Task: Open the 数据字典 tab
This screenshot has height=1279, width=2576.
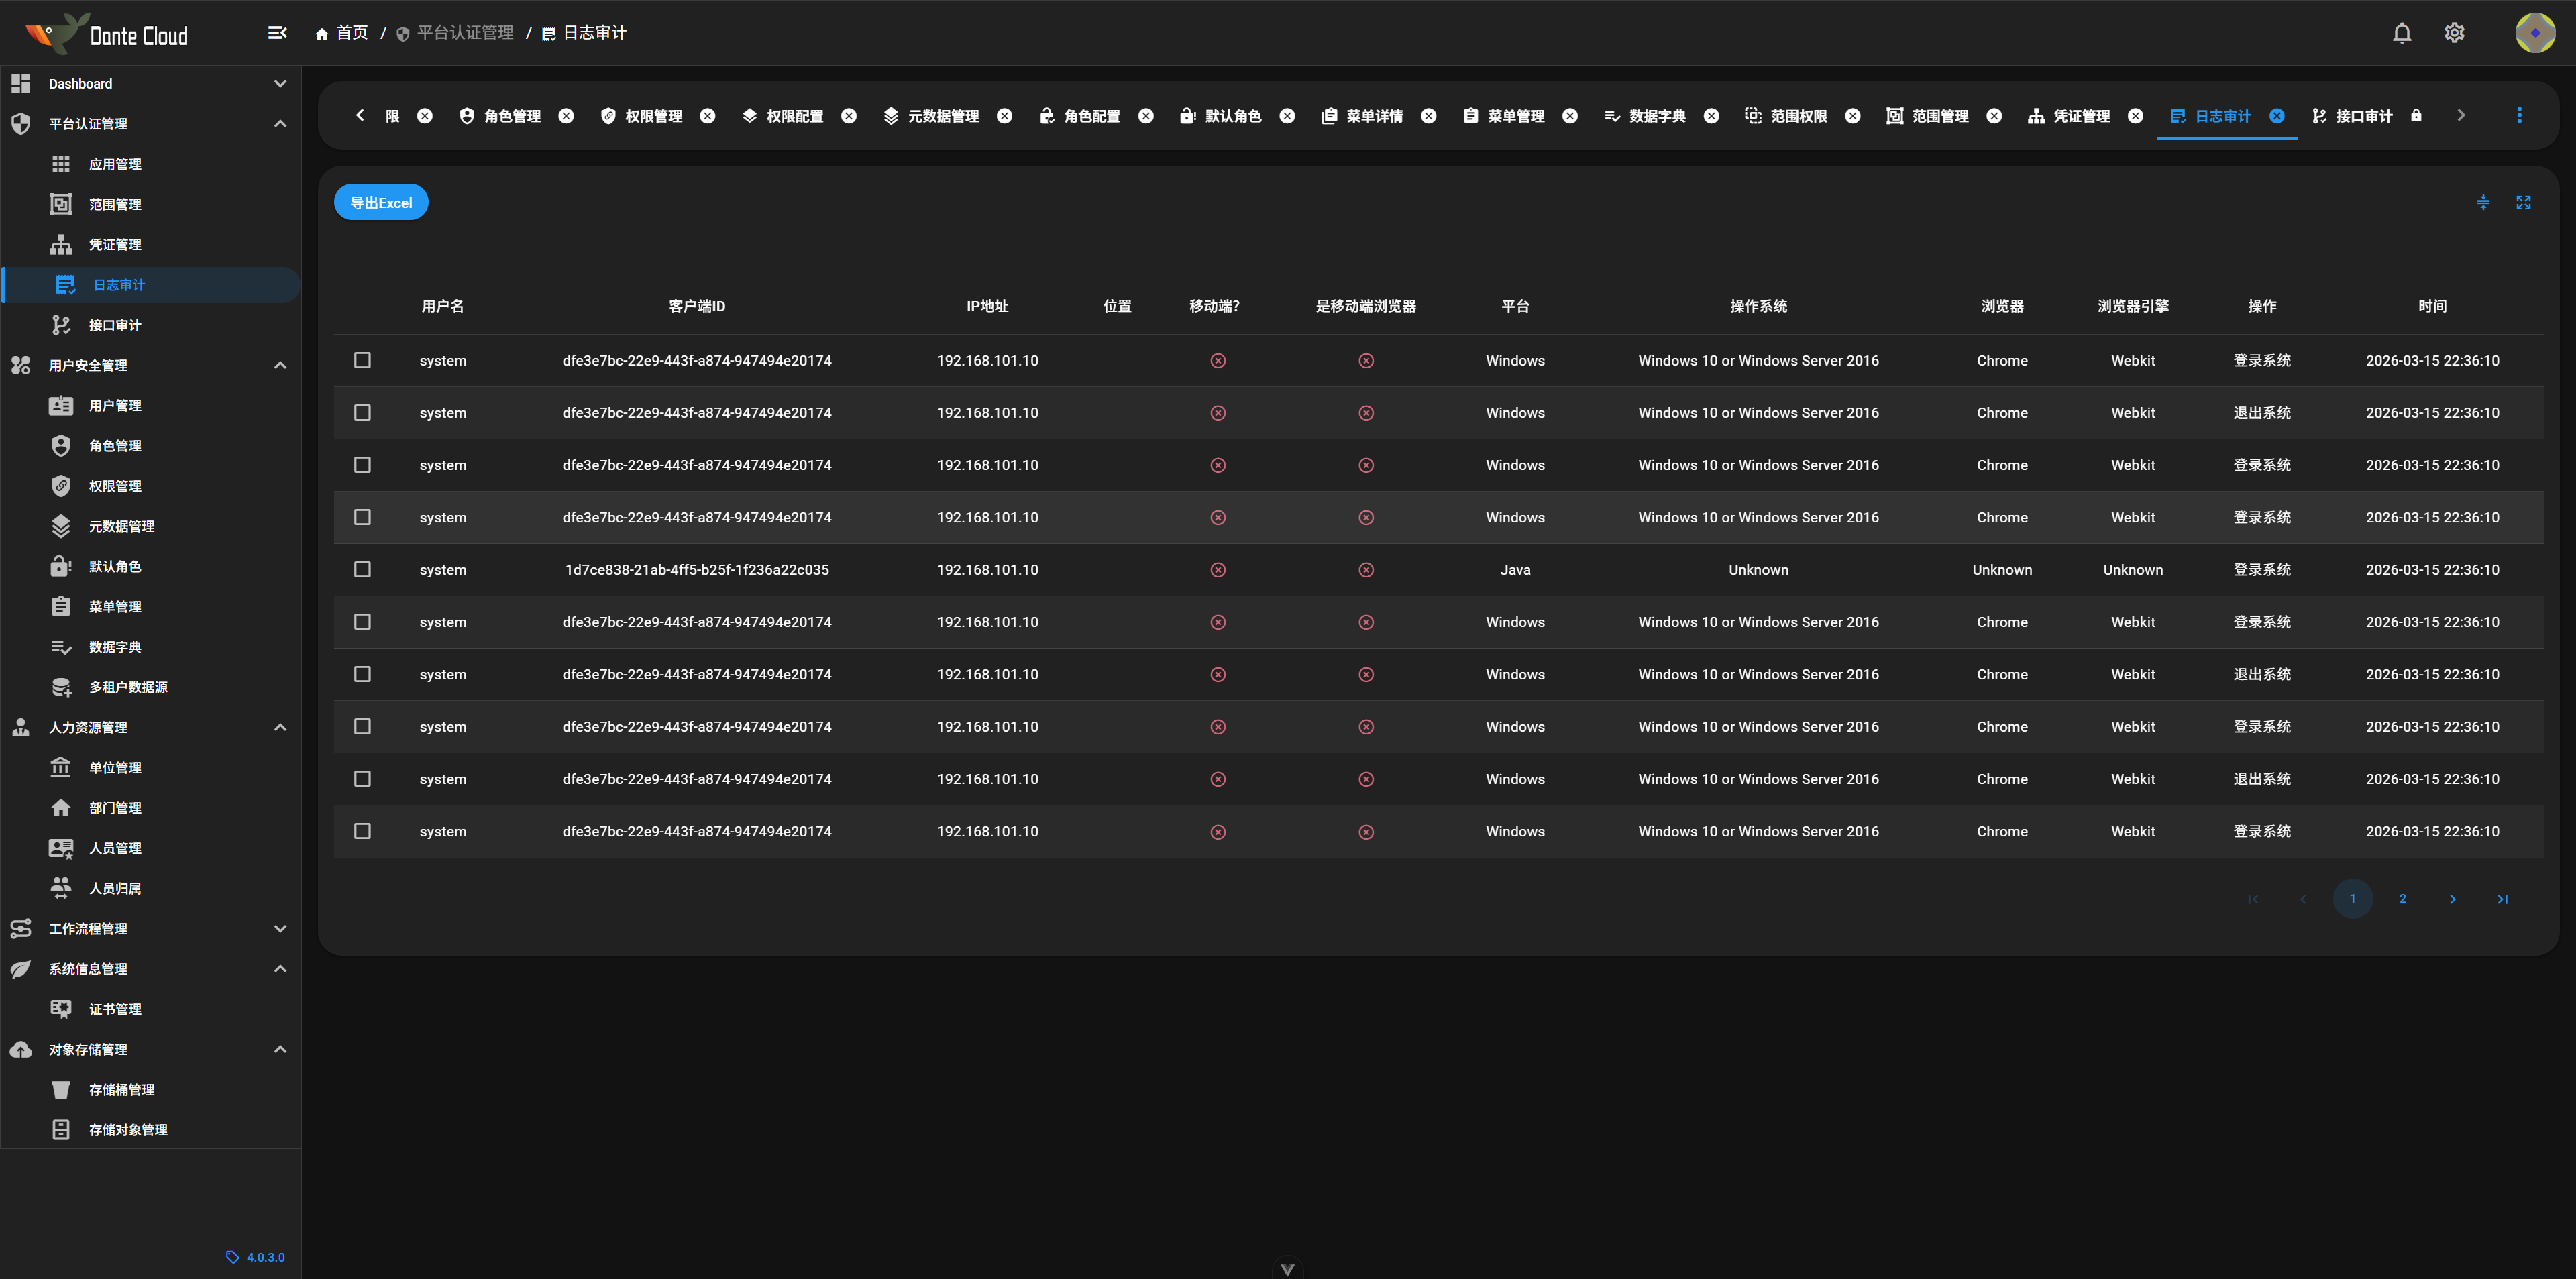Action: pos(1656,116)
